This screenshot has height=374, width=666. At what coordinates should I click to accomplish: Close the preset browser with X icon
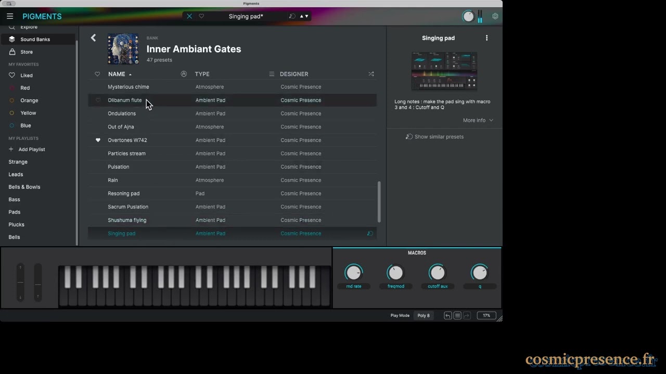coord(189,16)
